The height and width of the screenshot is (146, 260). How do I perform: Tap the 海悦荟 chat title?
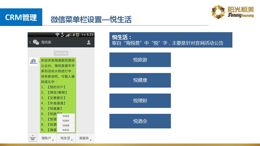[46, 42]
